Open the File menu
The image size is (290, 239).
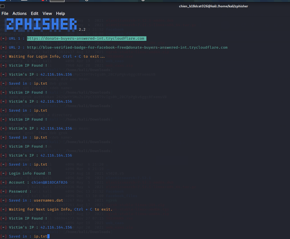coord(5,13)
